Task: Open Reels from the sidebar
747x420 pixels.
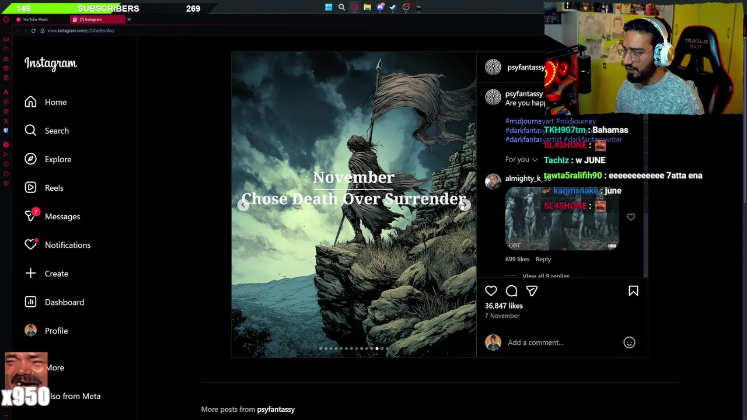Action: click(44, 188)
